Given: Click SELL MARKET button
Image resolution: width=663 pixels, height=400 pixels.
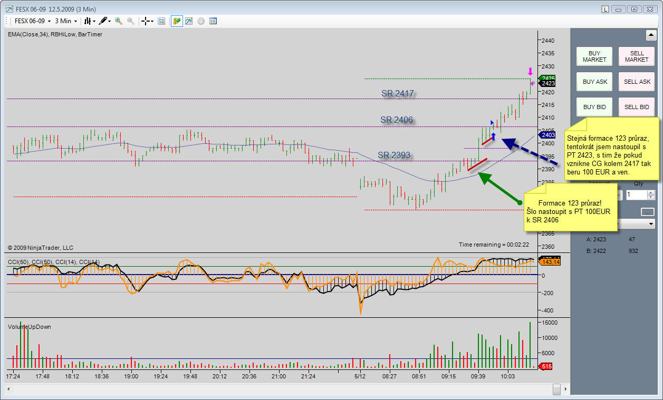Looking at the screenshot, I should (637, 56).
